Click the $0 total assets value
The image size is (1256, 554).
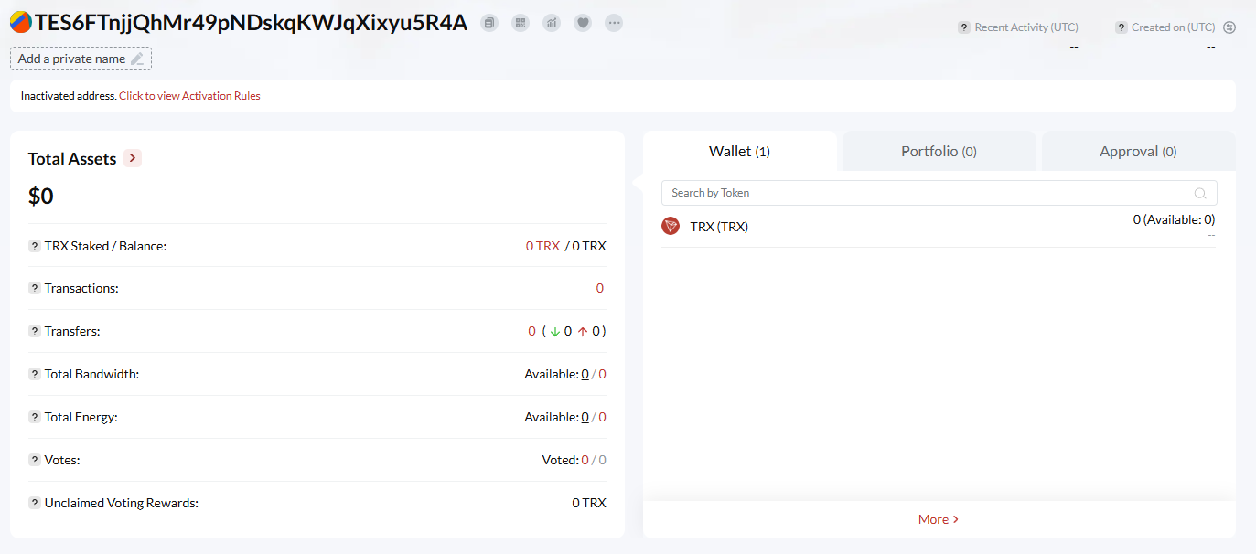pos(41,196)
